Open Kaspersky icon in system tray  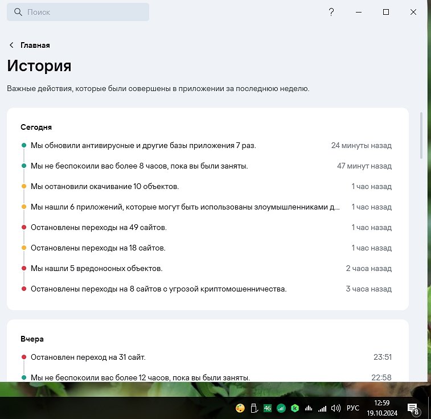pos(295,408)
